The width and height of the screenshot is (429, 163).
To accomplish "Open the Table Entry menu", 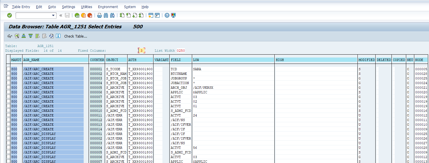I will (x=21, y=7).
